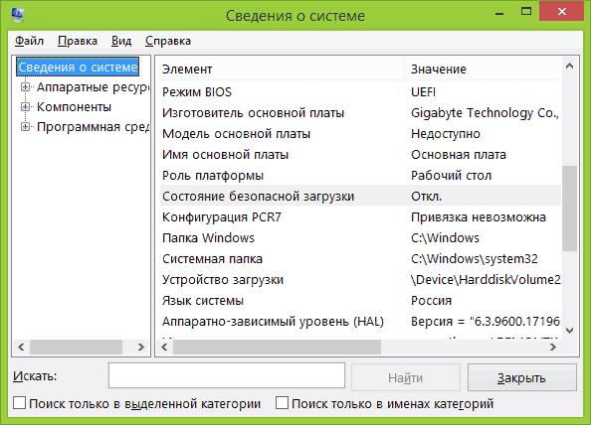This screenshot has width=591, height=425.
Task: Click the details list scroll down arrow
Action: (x=569, y=331)
